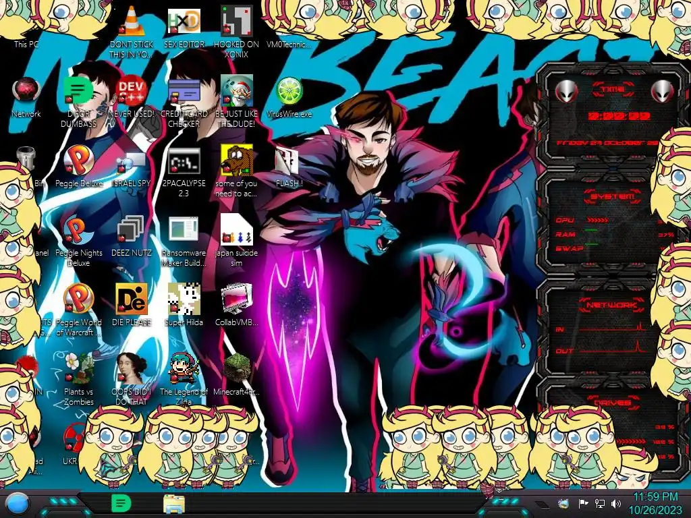Click the Start orb button

(x=18, y=504)
